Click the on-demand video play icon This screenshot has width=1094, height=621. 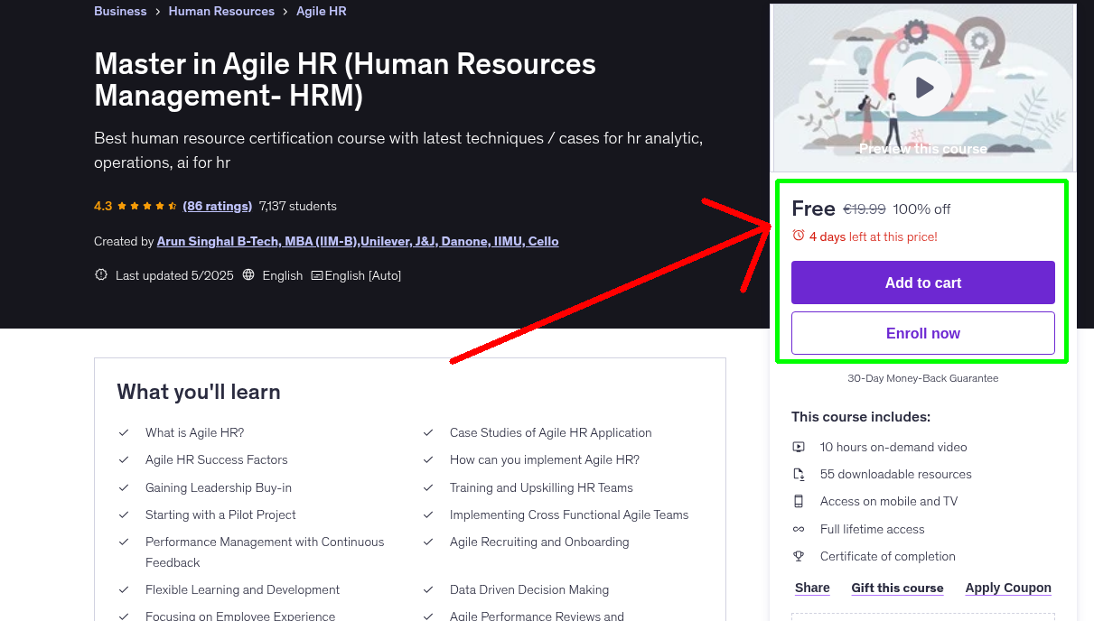(799, 447)
